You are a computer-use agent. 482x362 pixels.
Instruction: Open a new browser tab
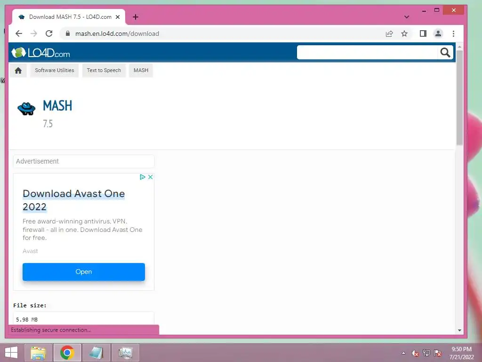pos(136,17)
